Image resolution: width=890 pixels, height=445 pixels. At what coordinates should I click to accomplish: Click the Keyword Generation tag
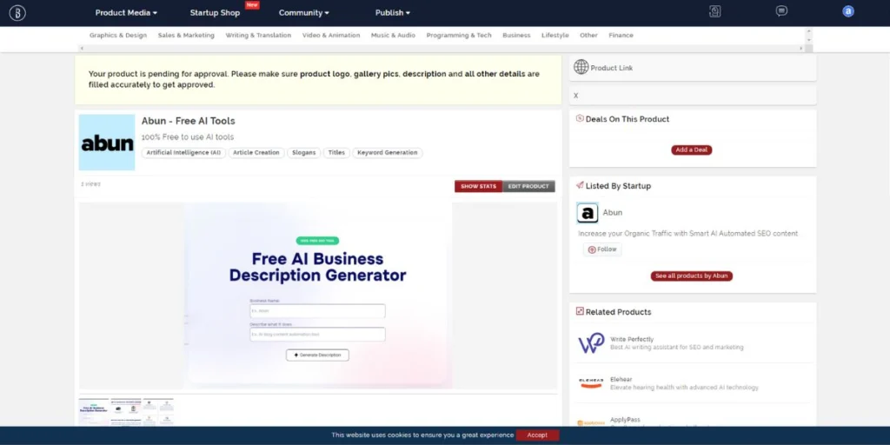388,153
